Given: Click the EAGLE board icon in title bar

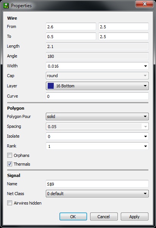Looking at the screenshot, I should coord(6,6).
